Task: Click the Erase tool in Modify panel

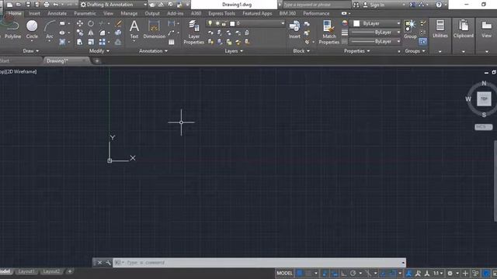Action: [x=119, y=23]
